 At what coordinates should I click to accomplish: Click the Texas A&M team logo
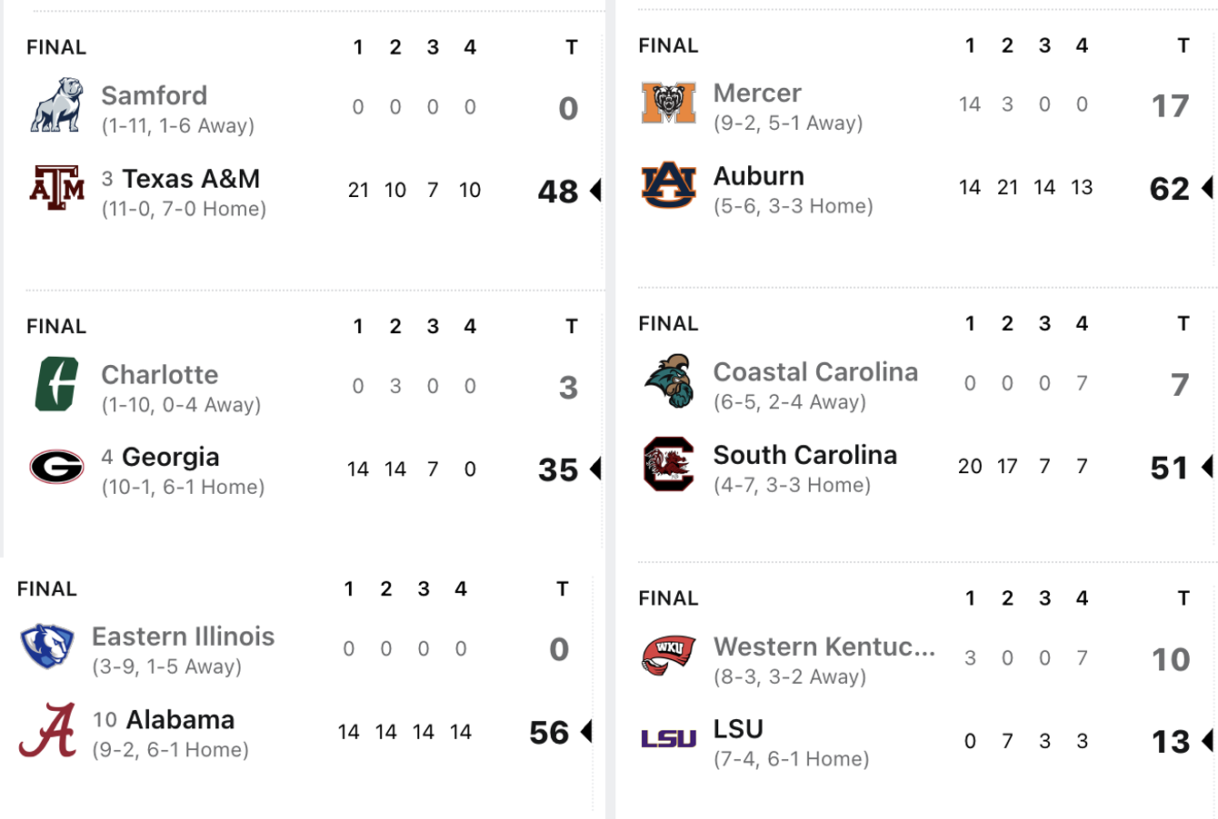point(56,188)
